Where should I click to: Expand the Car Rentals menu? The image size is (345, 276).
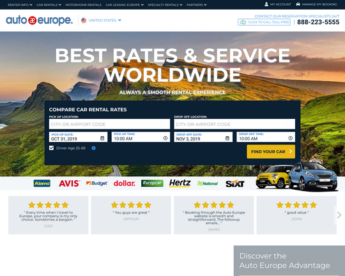49,4
